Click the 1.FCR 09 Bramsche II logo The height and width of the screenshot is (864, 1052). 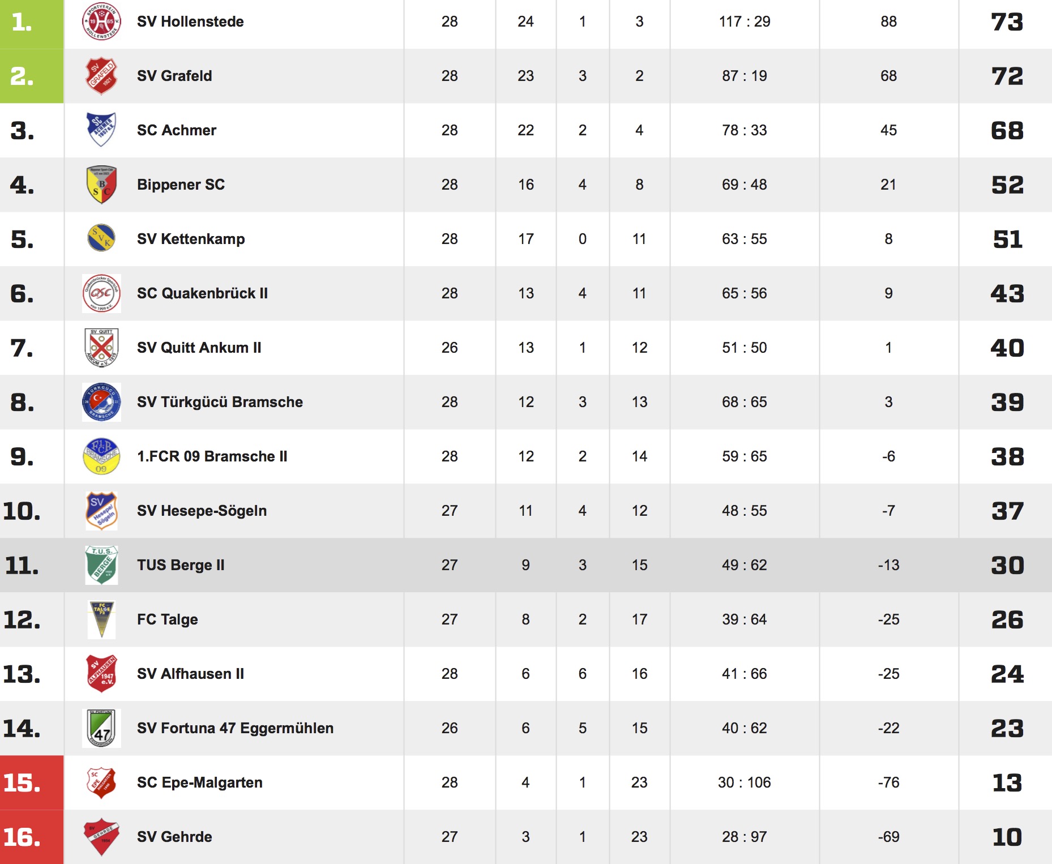click(x=101, y=456)
